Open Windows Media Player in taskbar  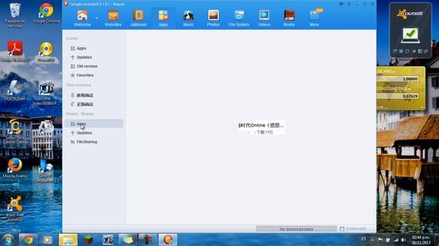[x=47, y=240]
